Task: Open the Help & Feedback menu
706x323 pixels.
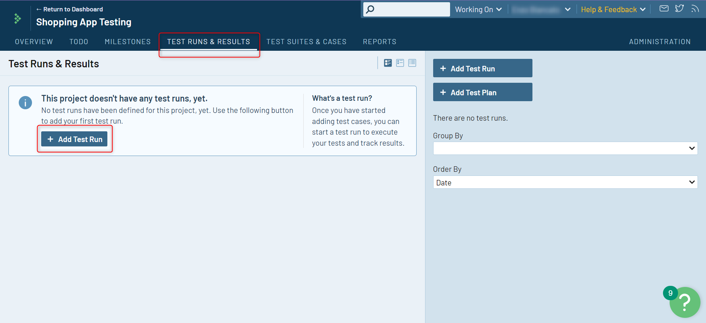Action: pyautogui.click(x=613, y=10)
